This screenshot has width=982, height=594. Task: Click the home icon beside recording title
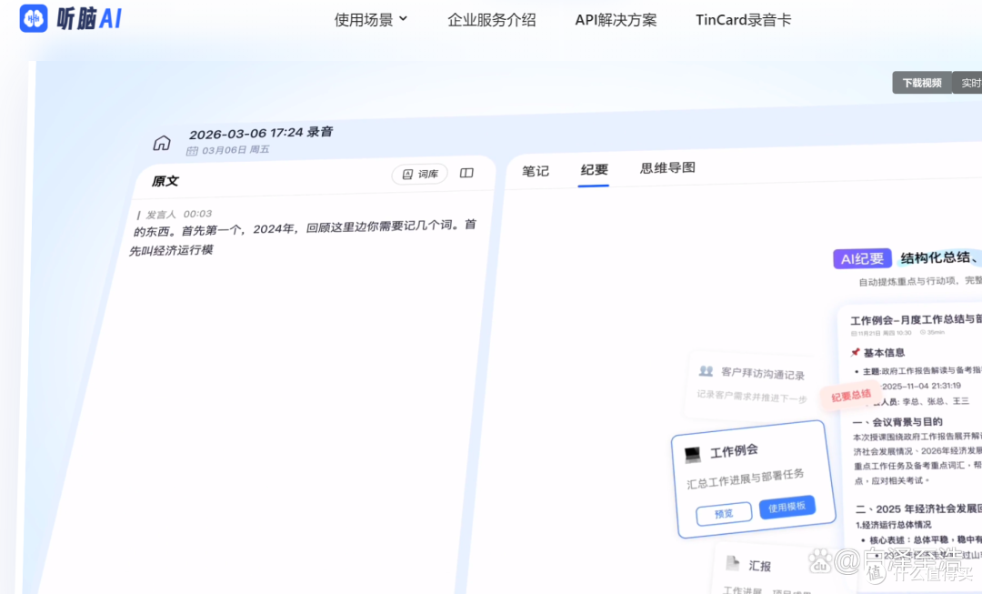(162, 143)
